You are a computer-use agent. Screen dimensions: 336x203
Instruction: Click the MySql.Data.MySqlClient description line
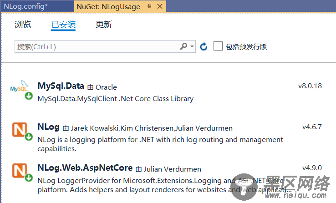(116, 99)
